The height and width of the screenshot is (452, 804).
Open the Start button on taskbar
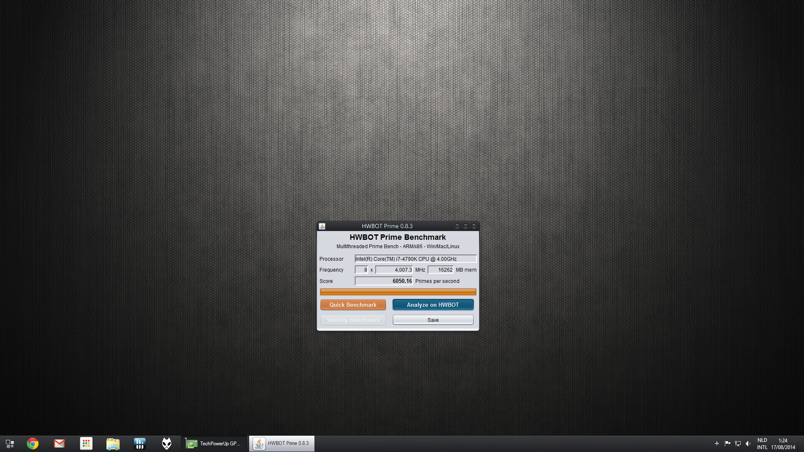[x=10, y=444]
